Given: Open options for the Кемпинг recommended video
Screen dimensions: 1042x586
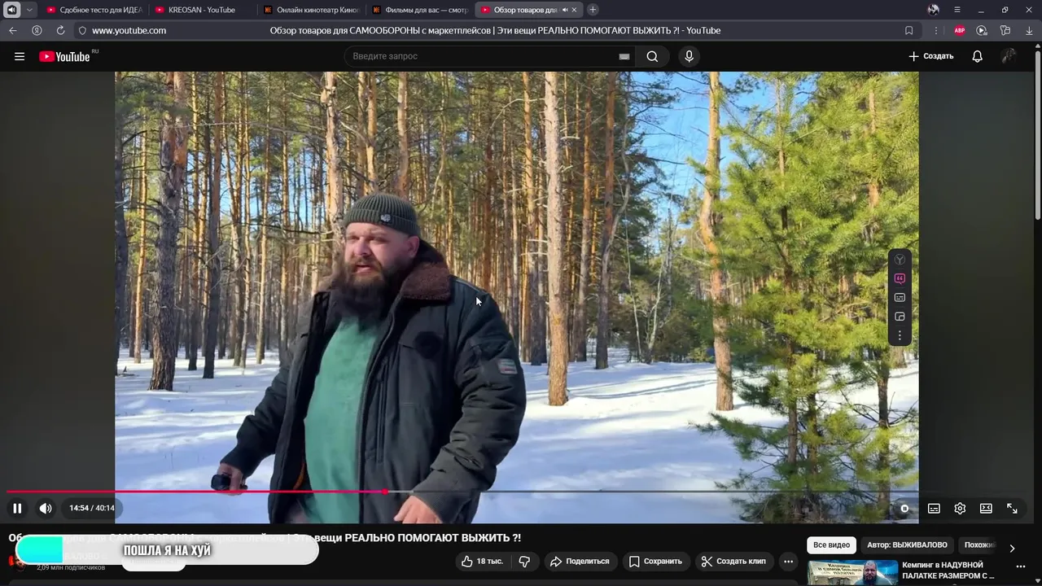Looking at the screenshot, I should click(x=1021, y=566).
